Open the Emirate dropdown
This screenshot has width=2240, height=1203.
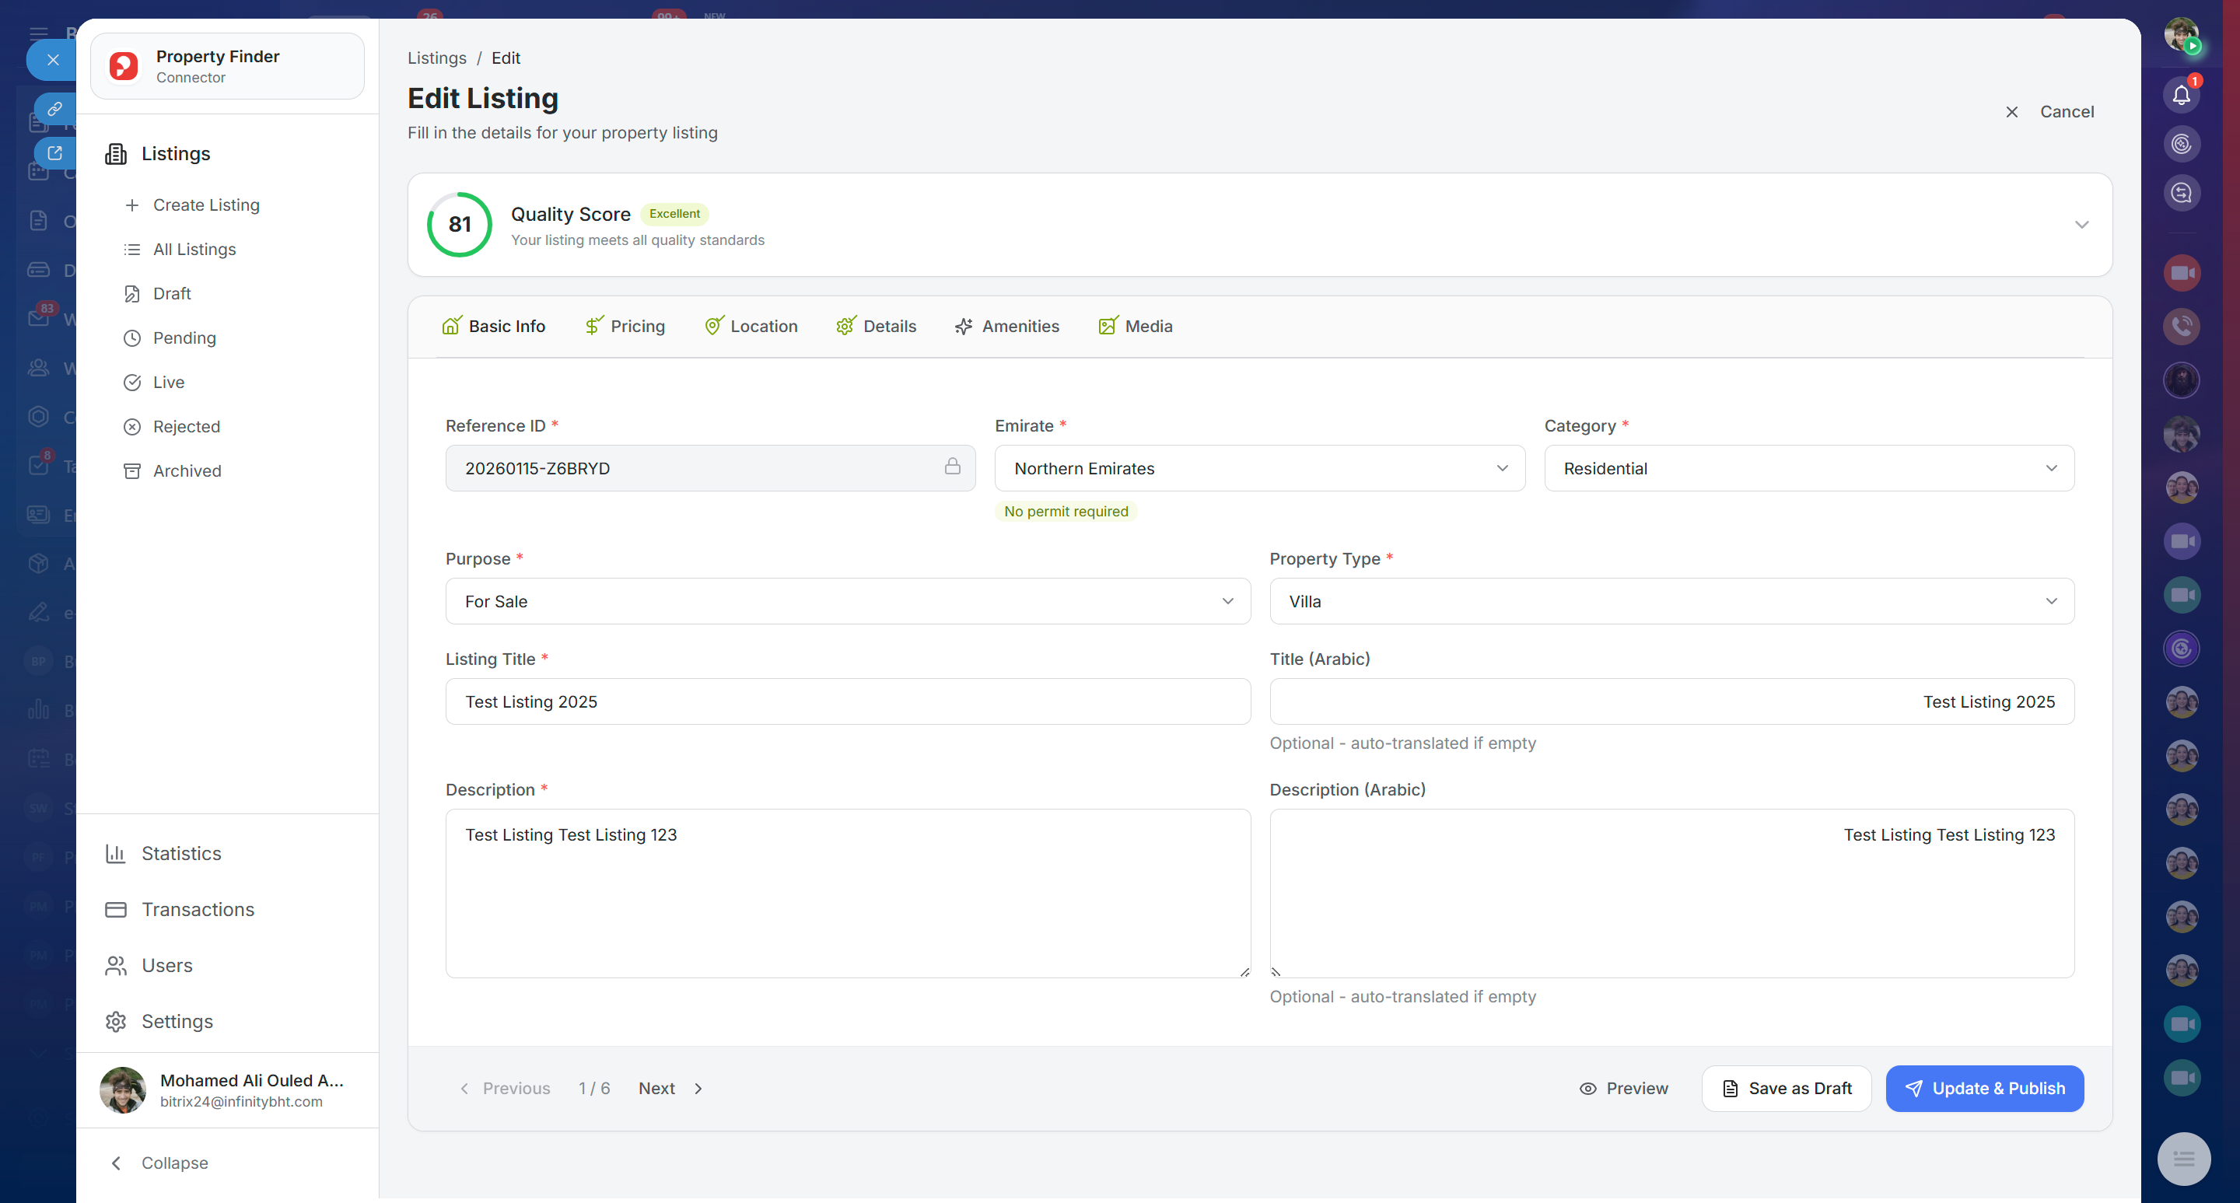click(x=1259, y=468)
